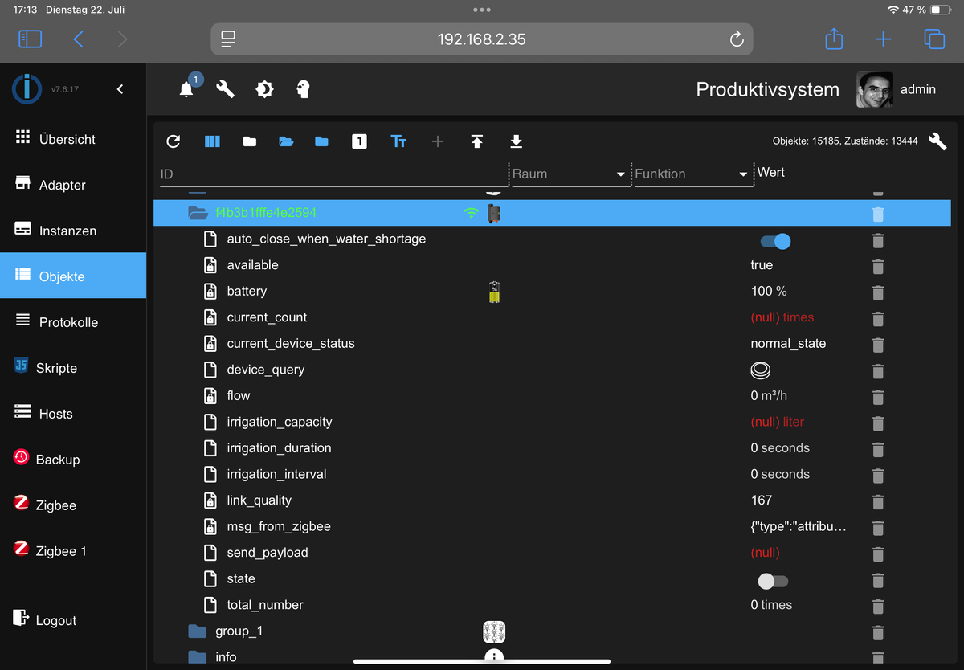Open object browser wrench settings

click(937, 141)
